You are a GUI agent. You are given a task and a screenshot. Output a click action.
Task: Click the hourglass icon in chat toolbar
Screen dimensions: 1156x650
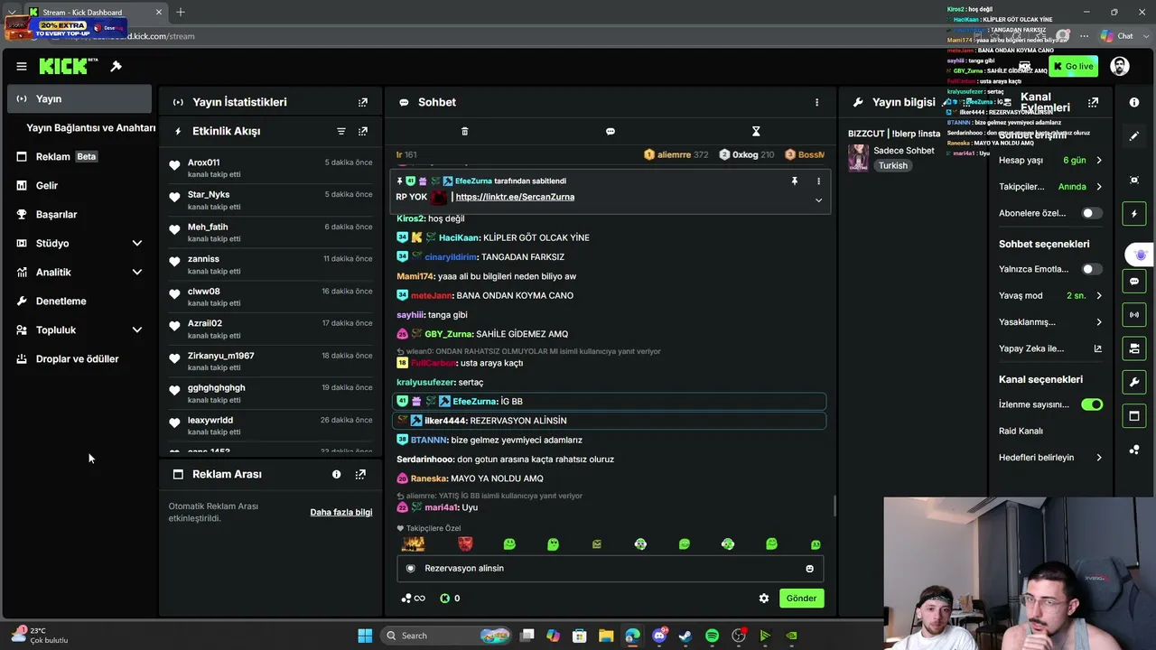coord(756,132)
